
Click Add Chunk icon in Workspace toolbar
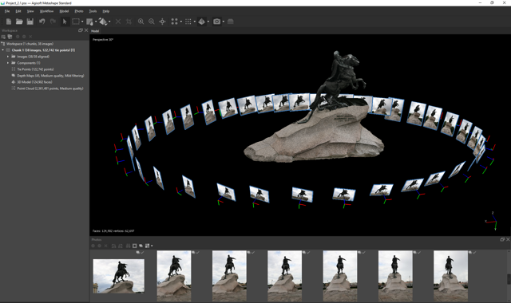3,37
